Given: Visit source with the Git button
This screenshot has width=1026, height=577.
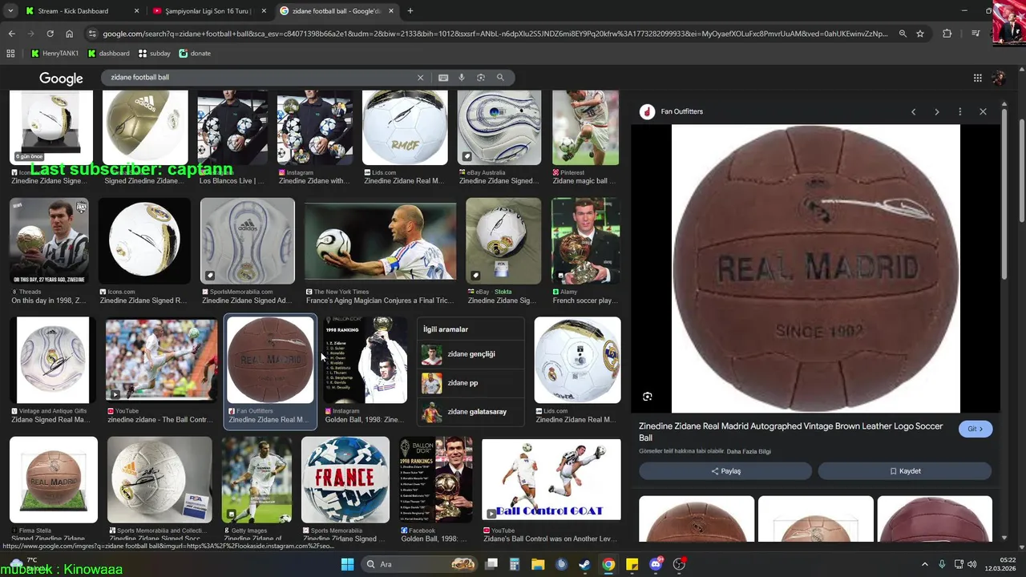Looking at the screenshot, I should [976, 429].
